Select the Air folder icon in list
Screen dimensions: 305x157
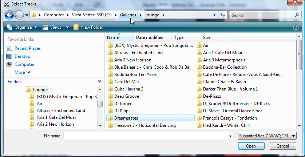[199, 45]
